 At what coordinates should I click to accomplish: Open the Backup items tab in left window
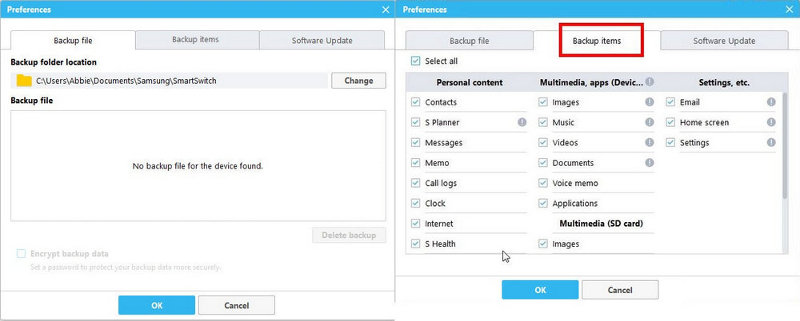point(196,39)
